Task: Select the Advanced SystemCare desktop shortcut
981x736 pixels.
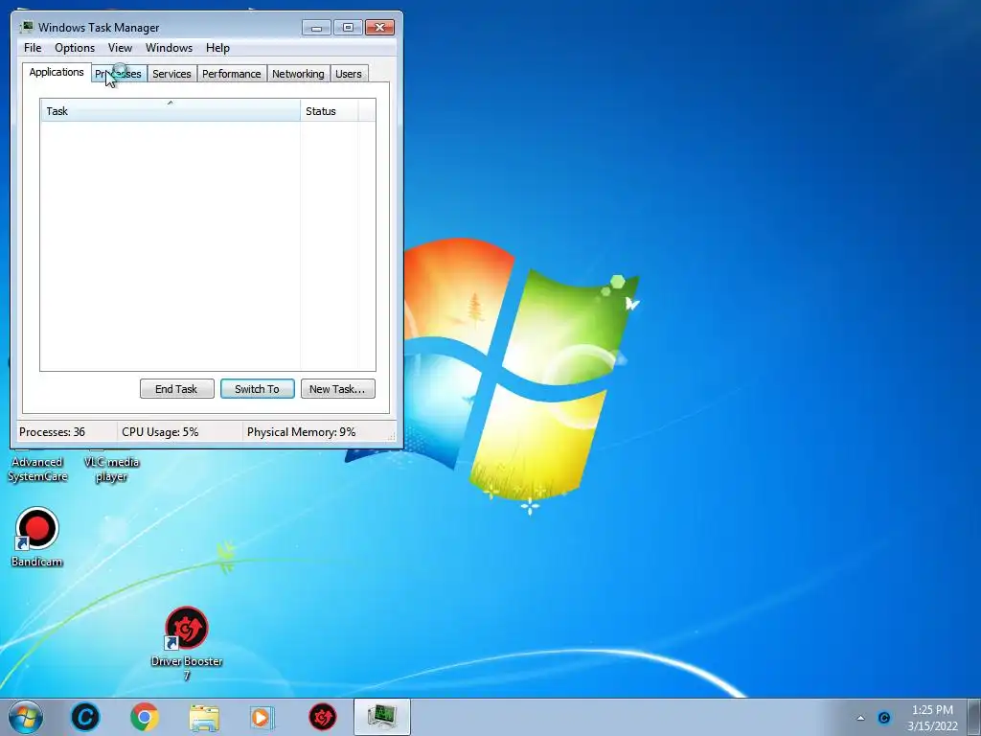Action: 37,467
